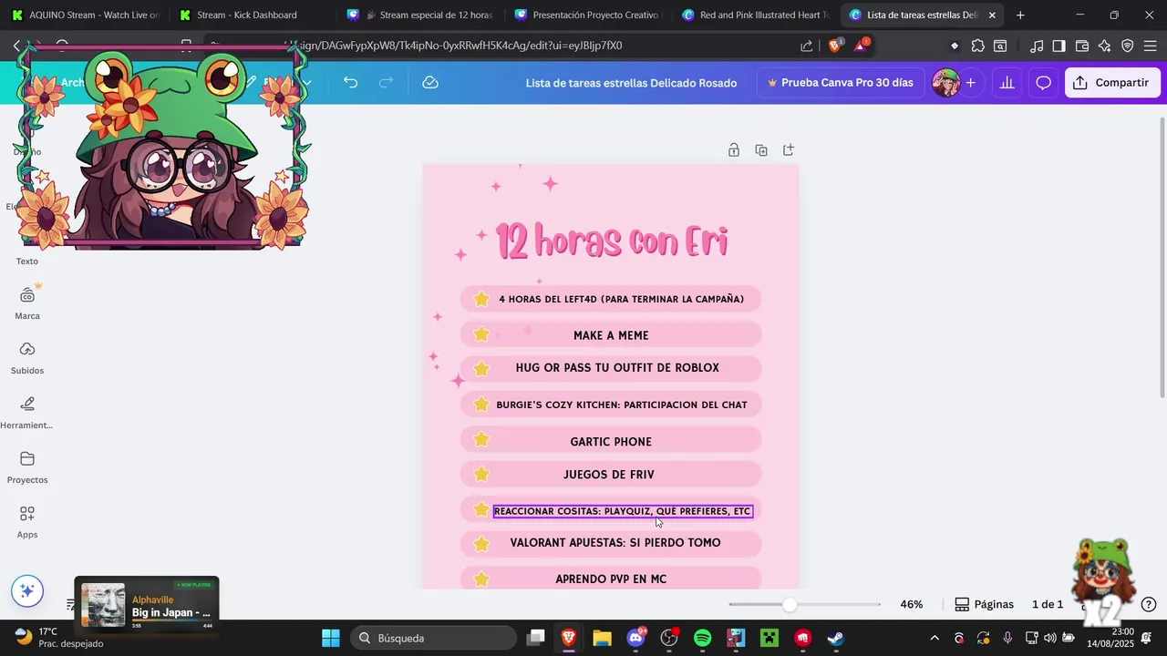Open the Canva magic assistant sparkle button
Screen dimensions: 1167x656
coord(27,591)
